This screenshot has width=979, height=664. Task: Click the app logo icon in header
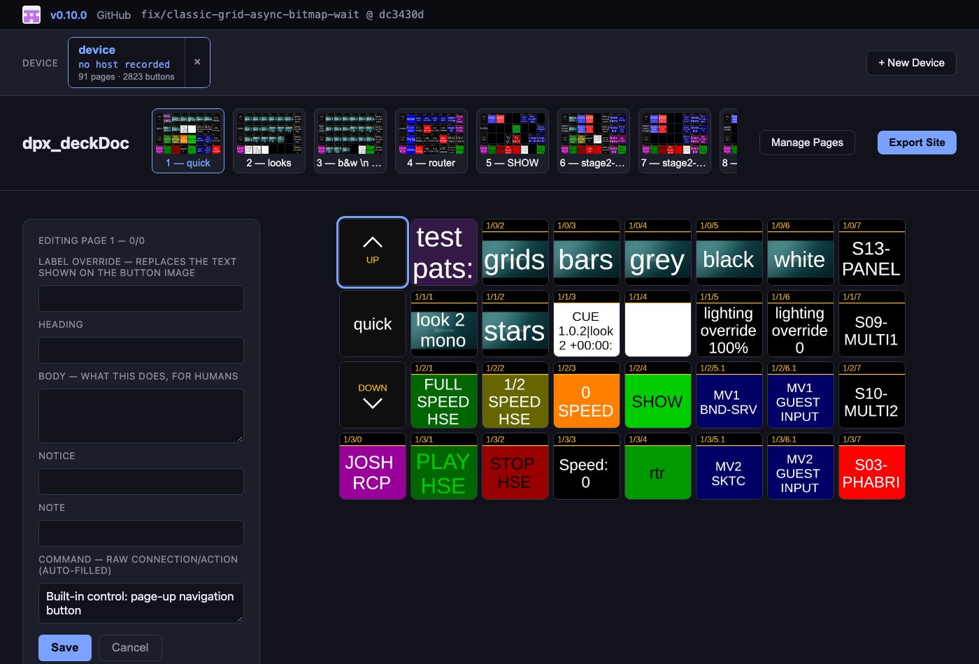point(31,15)
